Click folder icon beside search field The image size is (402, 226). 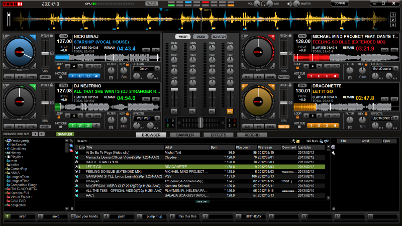297,141
